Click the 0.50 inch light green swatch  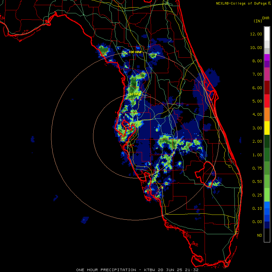tap(267, 181)
